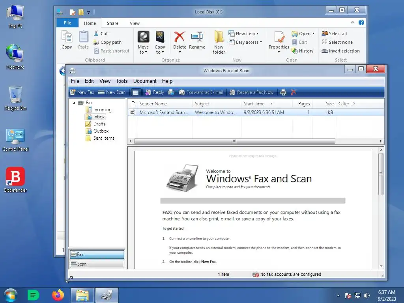Click the list scroll right arrow
Viewport: 404px width, 303px height.
coord(381,141)
